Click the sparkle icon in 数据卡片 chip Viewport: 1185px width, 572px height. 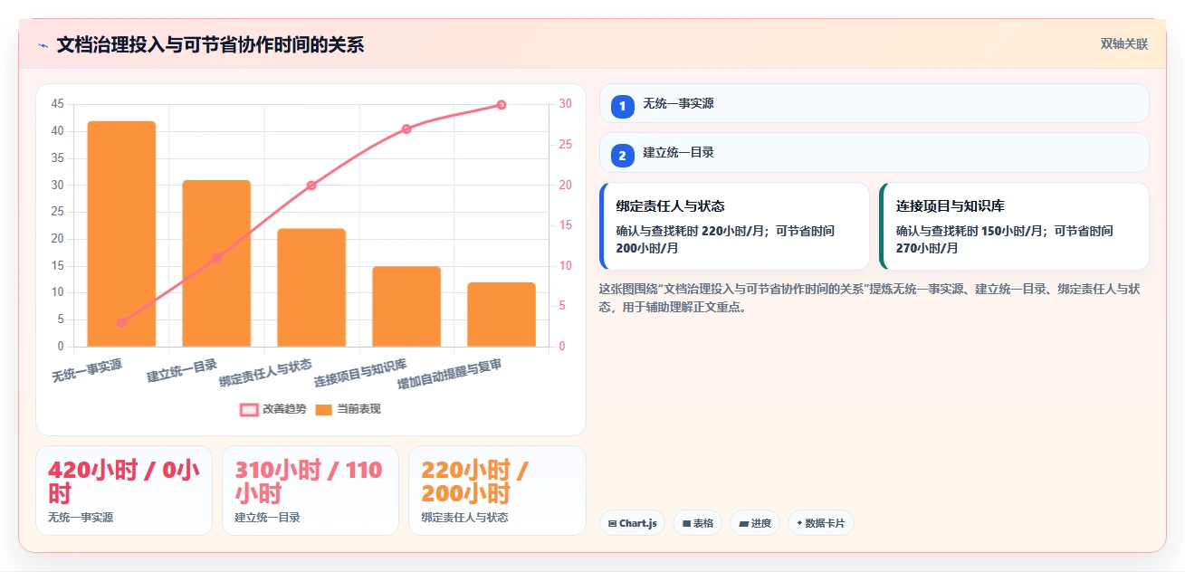point(799,523)
